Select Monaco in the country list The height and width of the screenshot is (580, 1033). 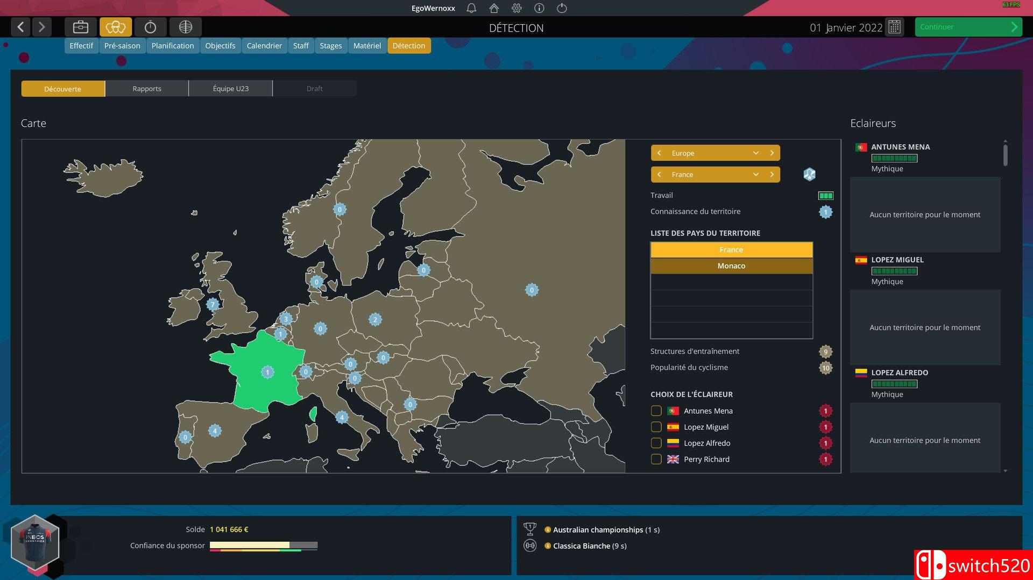(x=731, y=266)
